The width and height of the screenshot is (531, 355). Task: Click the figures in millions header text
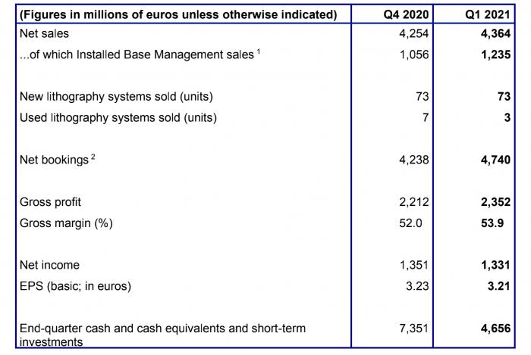[178, 14]
